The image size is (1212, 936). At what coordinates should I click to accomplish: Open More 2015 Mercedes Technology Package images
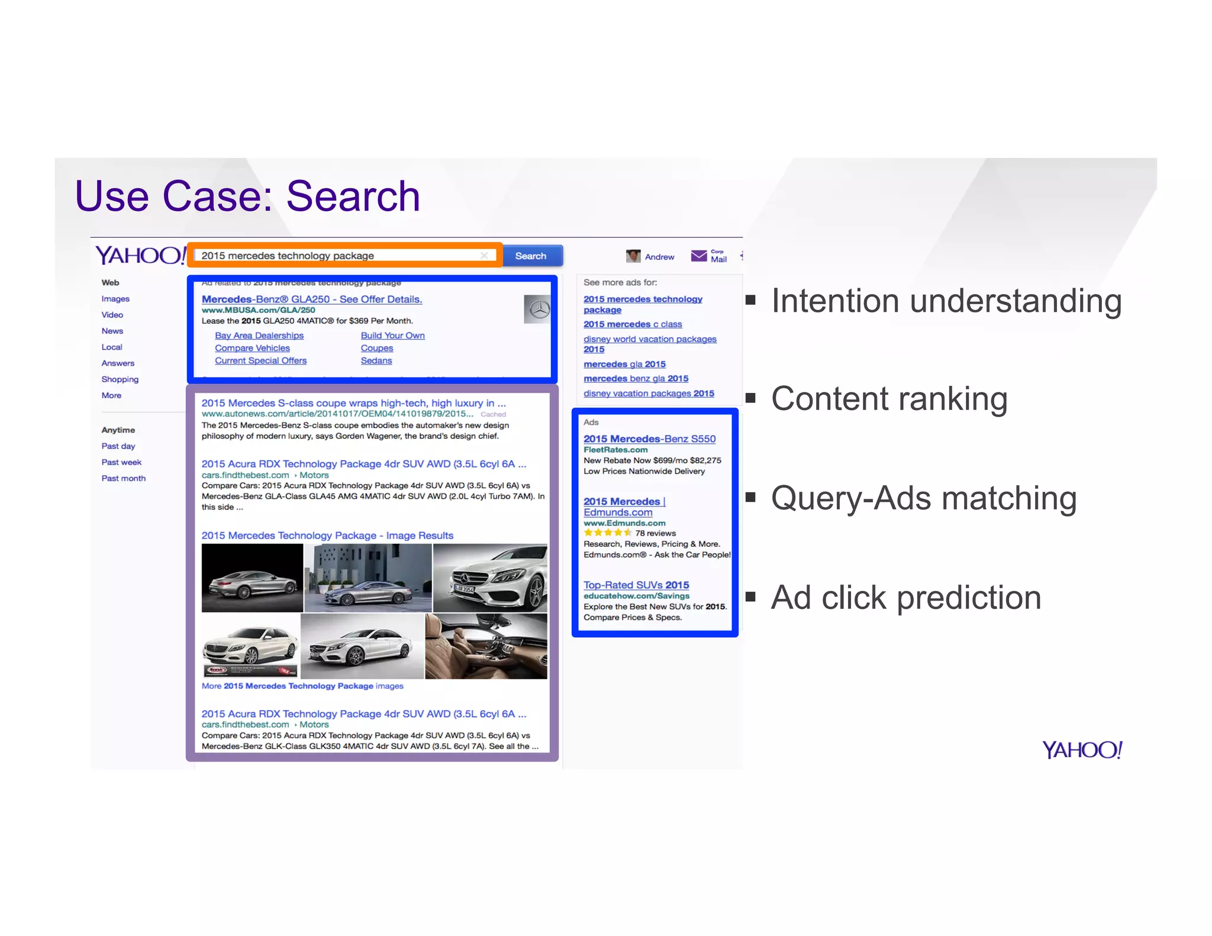(302, 686)
